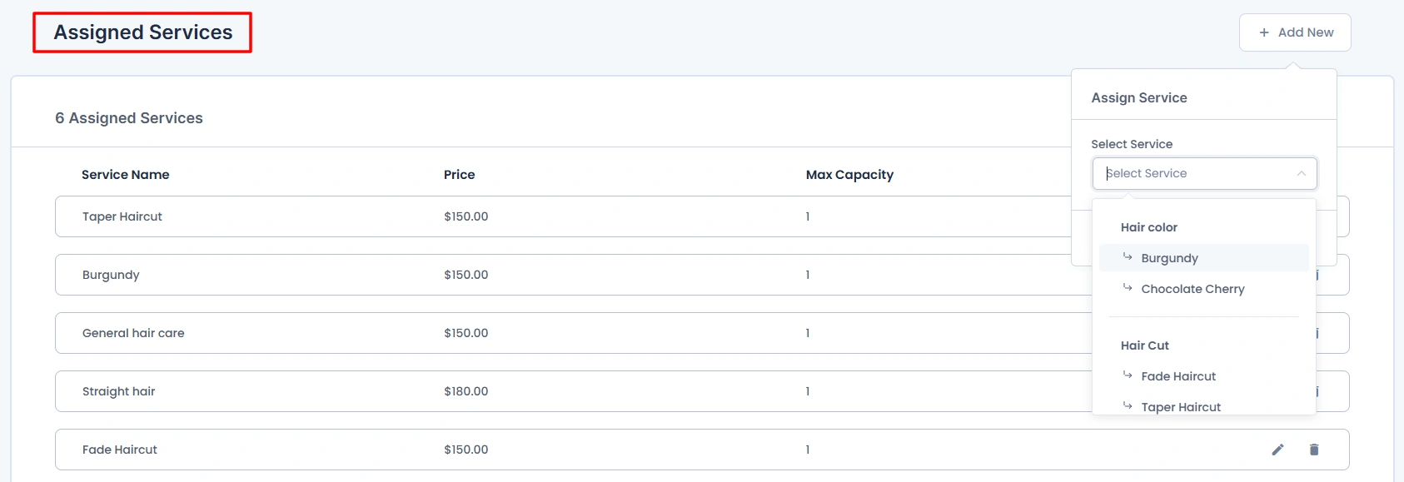Select Chocolate Cherry from the dropdown list
Image resolution: width=1404 pixels, height=482 pixels.
click(1192, 289)
